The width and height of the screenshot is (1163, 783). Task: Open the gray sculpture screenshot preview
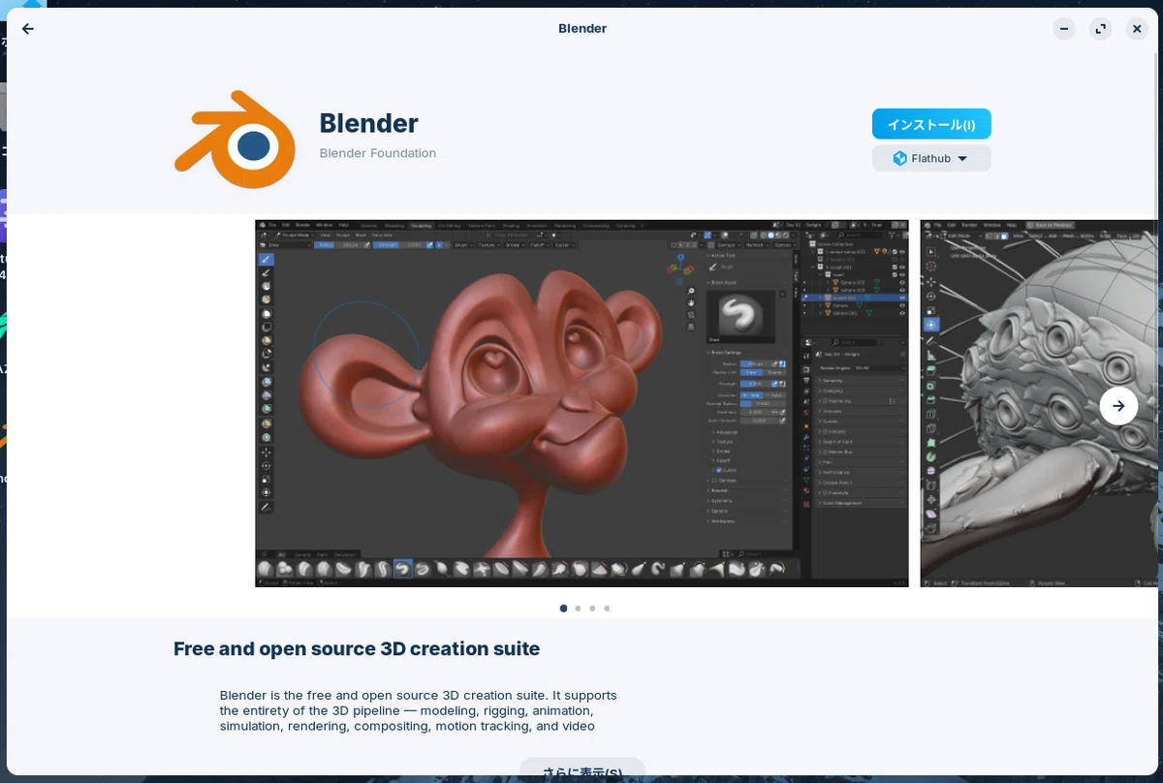click(1039, 403)
